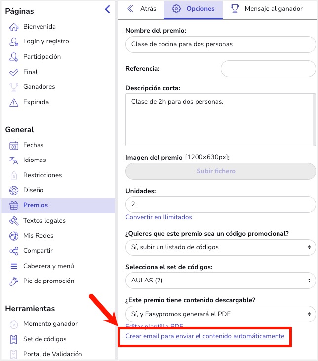Open the promotional code dropdown
This screenshot has width=318, height=361.
(x=221, y=247)
